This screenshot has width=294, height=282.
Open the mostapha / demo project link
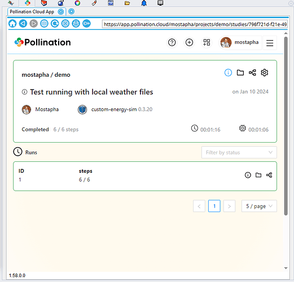[46, 75]
